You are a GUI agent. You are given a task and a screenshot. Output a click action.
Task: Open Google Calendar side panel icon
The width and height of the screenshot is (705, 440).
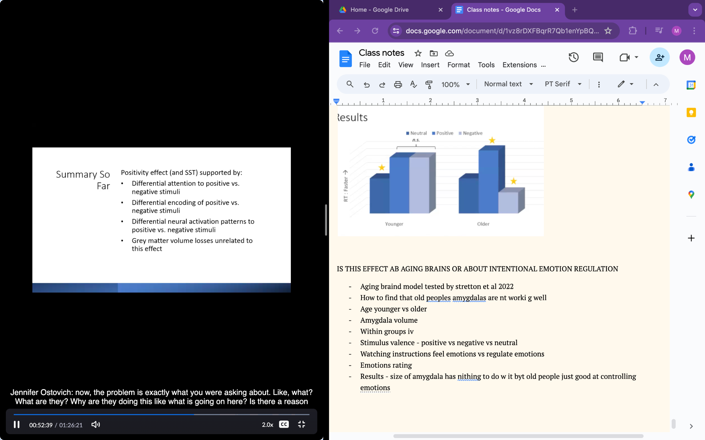pyautogui.click(x=691, y=85)
